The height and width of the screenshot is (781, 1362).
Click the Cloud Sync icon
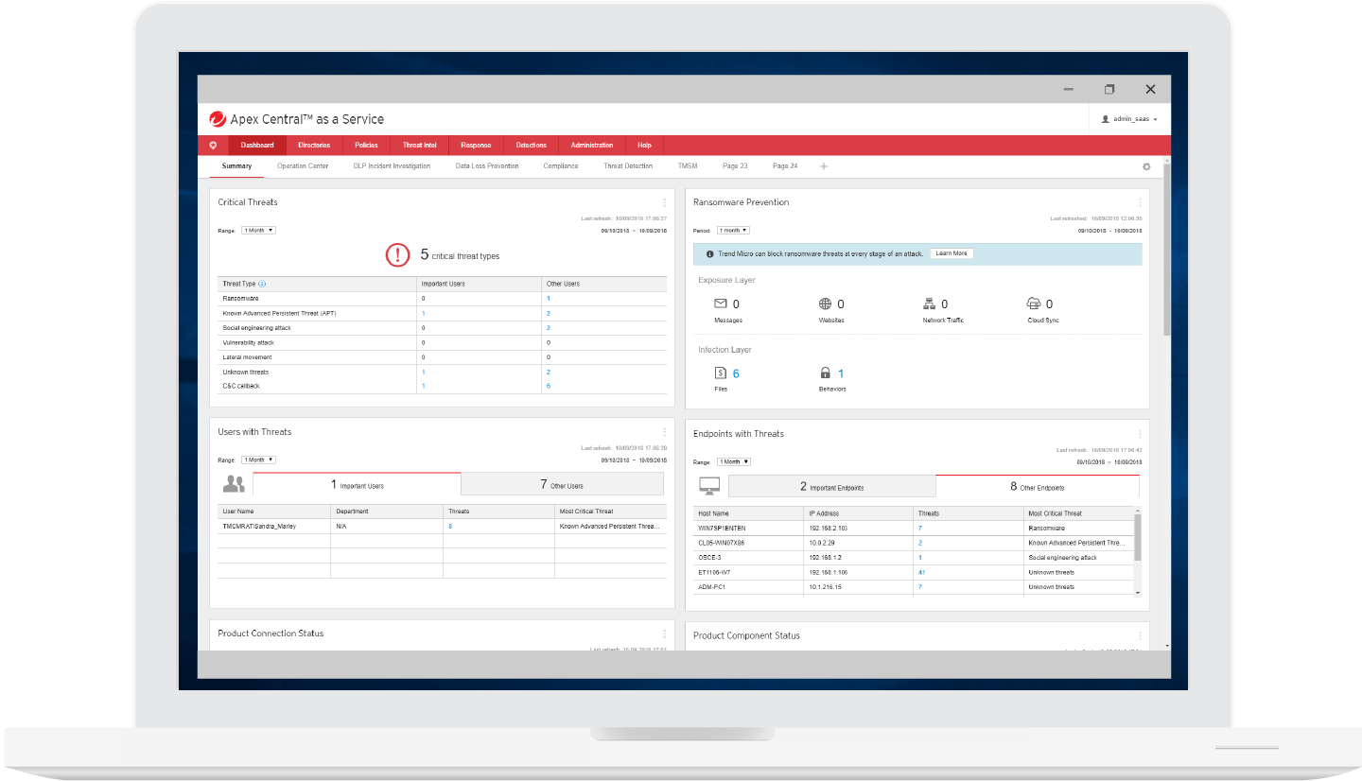1033,304
